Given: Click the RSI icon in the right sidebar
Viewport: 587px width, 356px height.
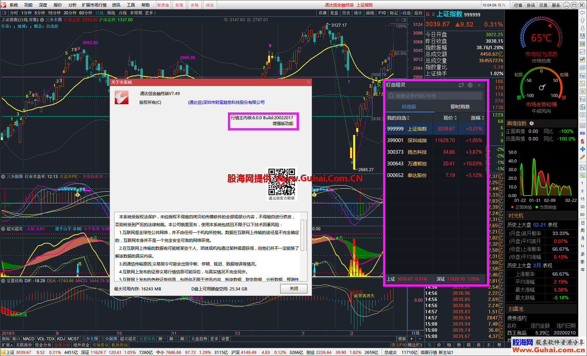Looking at the screenshot, I should [x=583, y=133].
